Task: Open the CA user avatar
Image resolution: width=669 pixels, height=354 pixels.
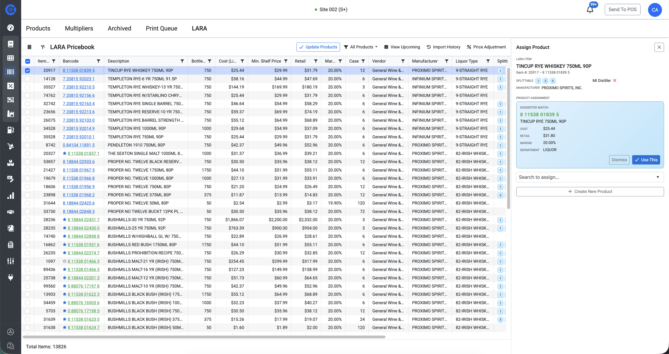Action: click(x=655, y=10)
